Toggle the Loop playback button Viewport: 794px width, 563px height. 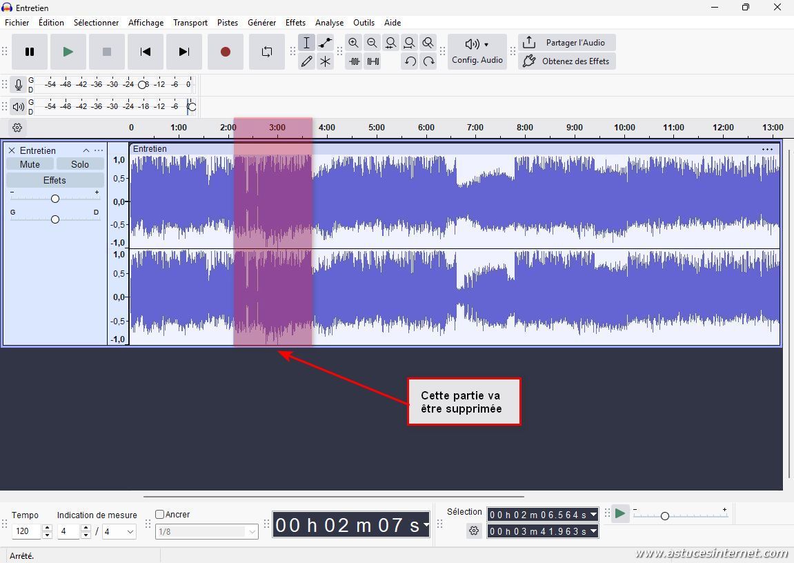click(266, 52)
